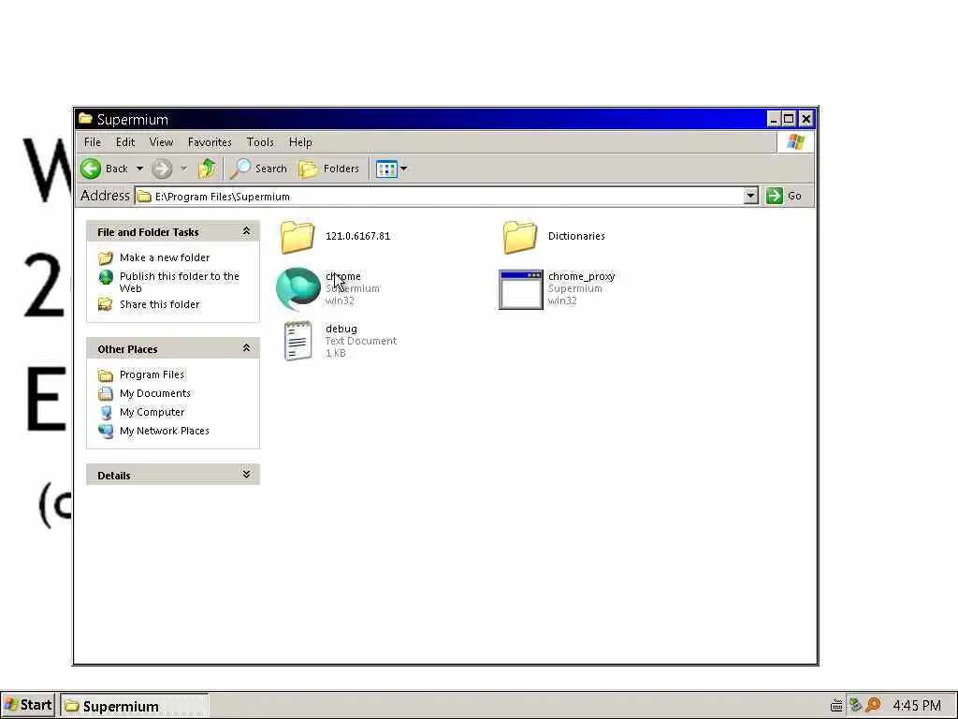Click the orange magnifier tray icon
This screenshot has width=958, height=719.
874,706
